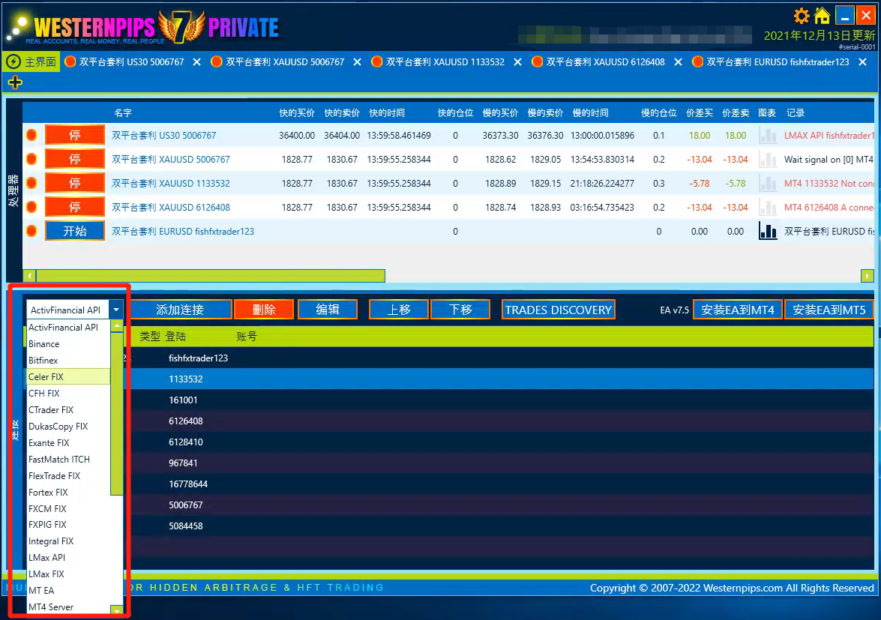Image resolution: width=881 pixels, height=620 pixels.
Task: Close the US30 5006767 tab
Action: [196, 61]
